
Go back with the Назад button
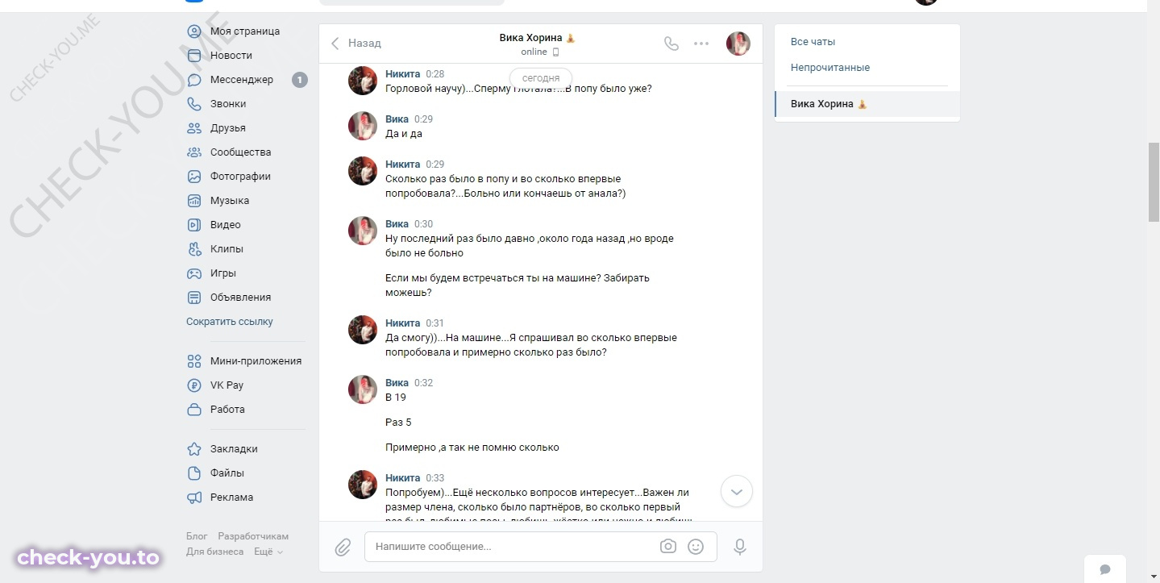(355, 44)
